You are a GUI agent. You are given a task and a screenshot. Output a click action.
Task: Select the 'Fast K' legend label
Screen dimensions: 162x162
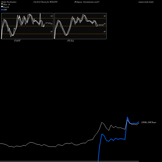pos(6,7)
